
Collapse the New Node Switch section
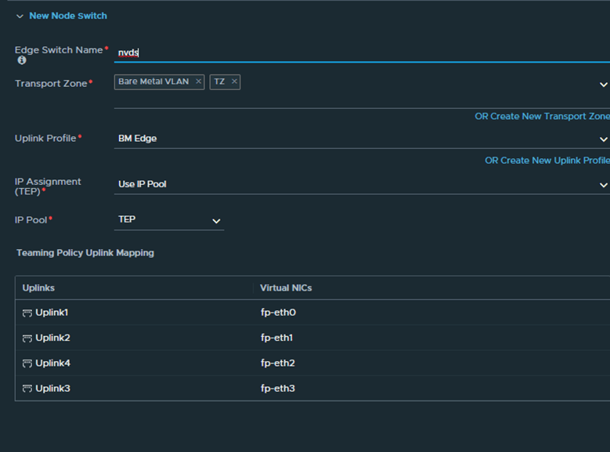click(20, 16)
